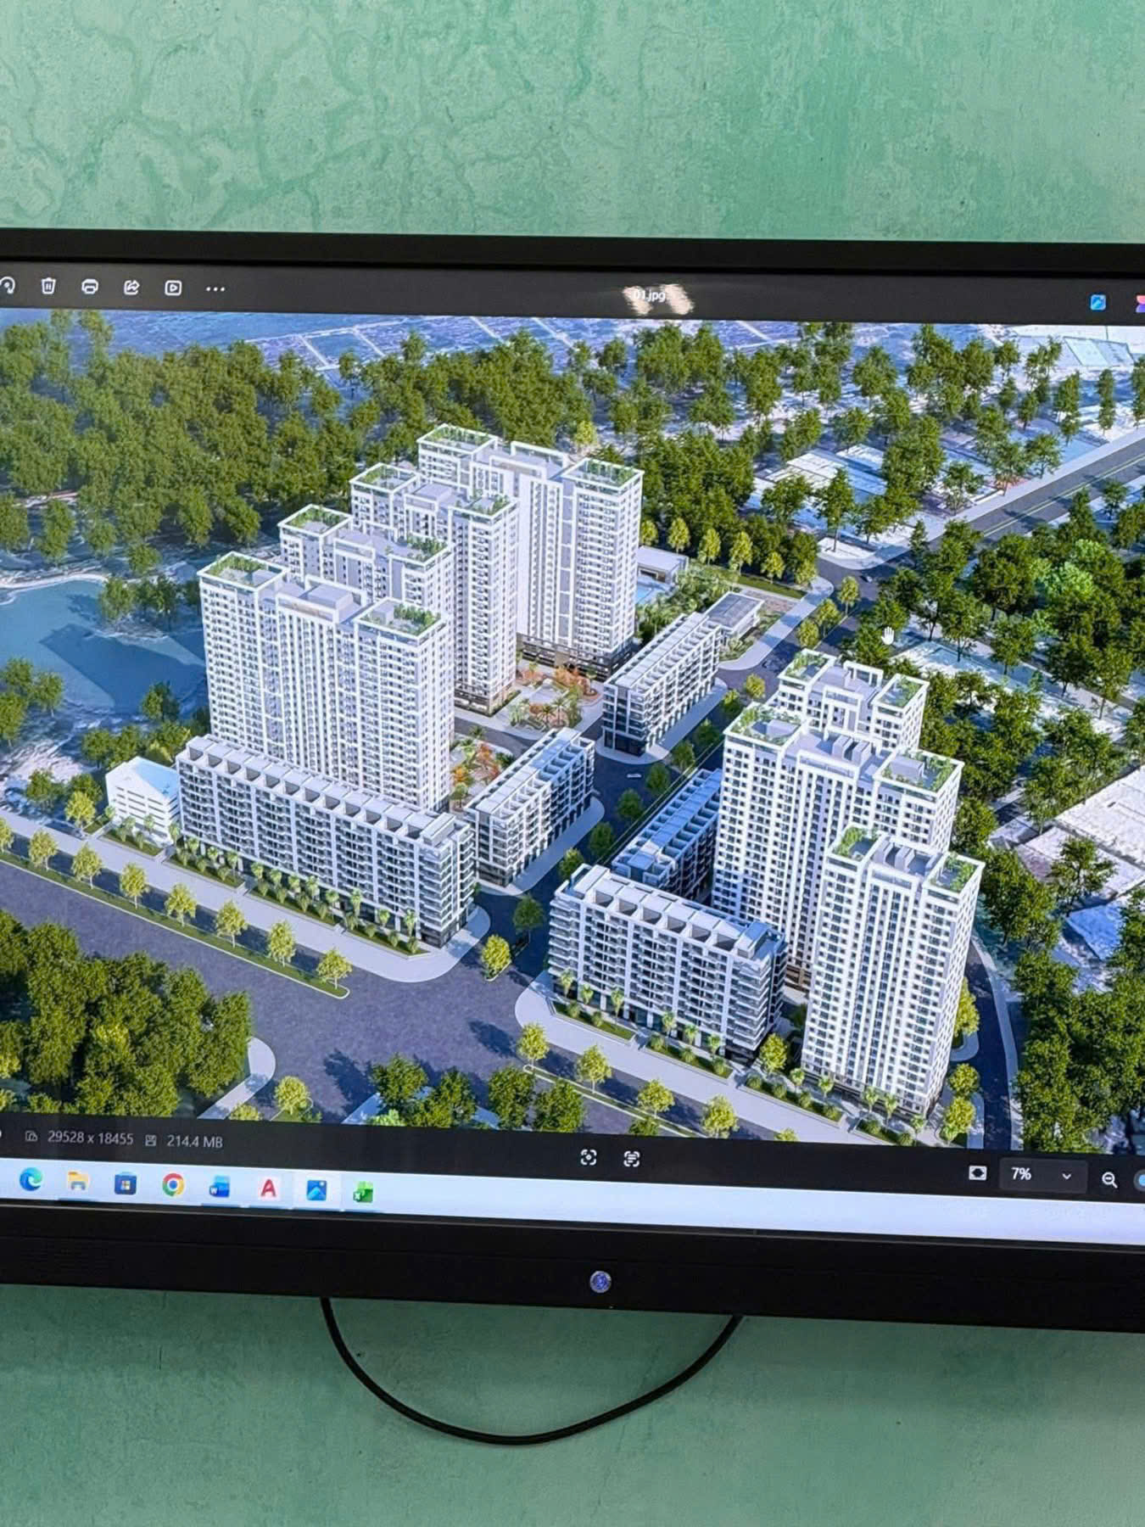Open the red A AutoCAD taskbar icon

click(x=268, y=1188)
